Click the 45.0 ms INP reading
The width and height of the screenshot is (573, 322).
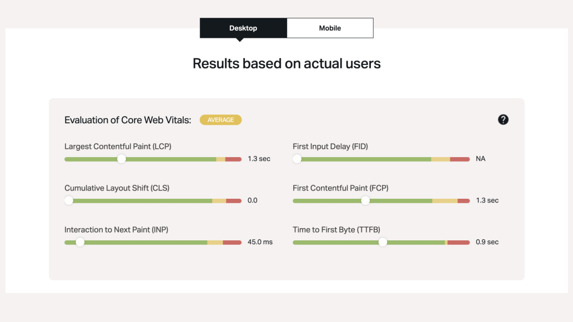[x=259, y=242]
